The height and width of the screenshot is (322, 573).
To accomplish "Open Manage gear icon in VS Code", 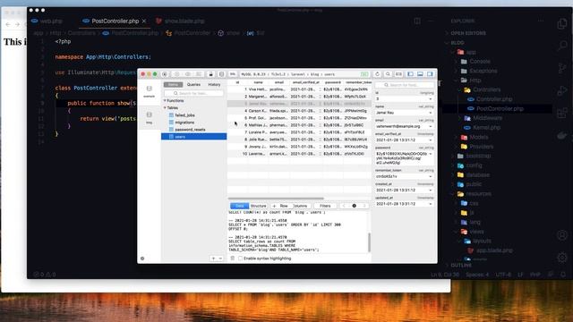I will tap(562, 258).
